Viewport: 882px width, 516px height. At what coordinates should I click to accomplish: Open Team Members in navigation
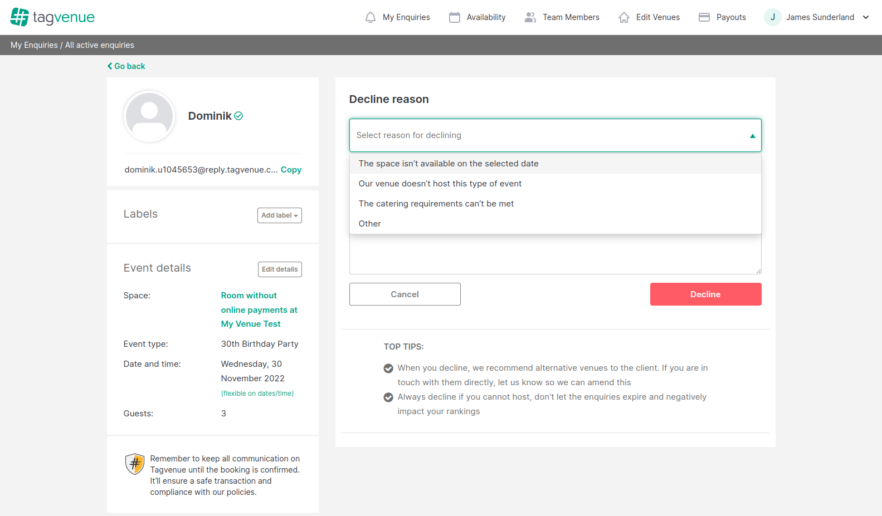tap(571, 17)
